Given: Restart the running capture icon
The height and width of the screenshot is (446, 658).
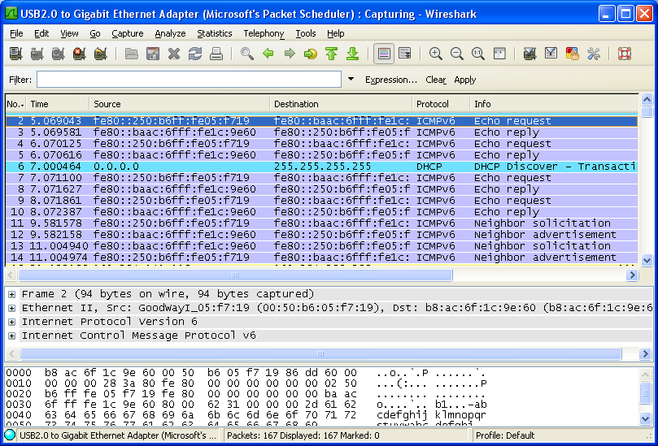Looking at the screenshot, I should [100, 54].
